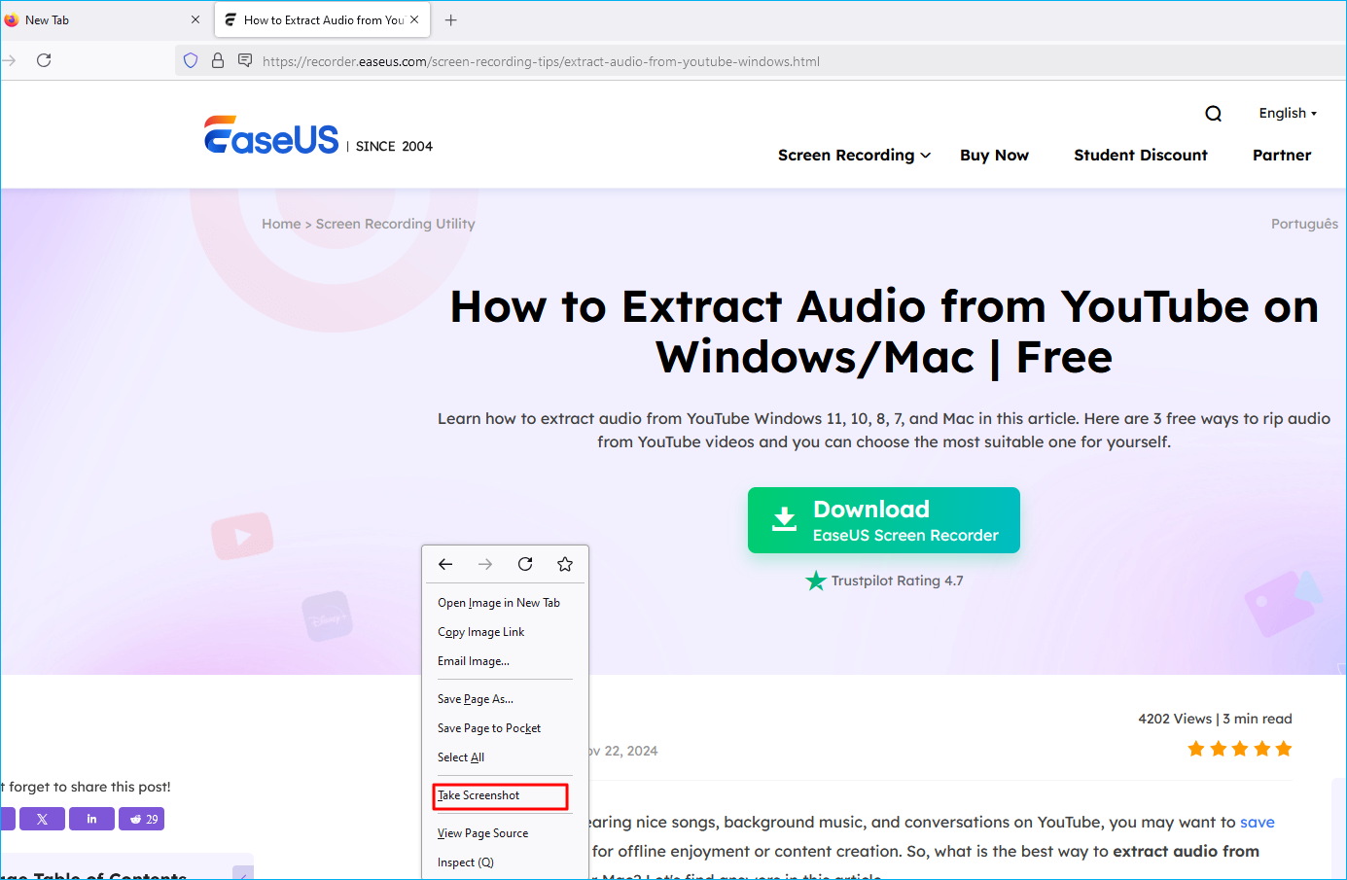Viewport: 1347px width, 880px height.
Task: Download EaseUS Screen Recorder
Action: (884, 520)
